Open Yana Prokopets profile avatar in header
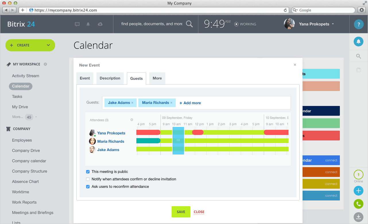The width and height of the screenshot is (368, 224). (x=289, y=24)
